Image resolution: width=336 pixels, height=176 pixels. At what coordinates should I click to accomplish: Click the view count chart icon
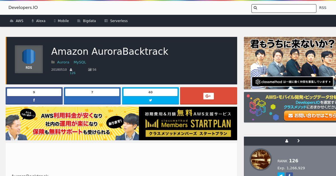pyautogui.click(x=90, y=70)
